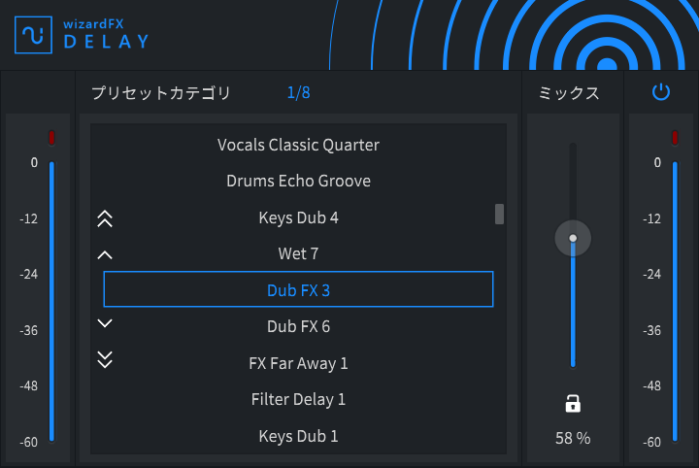Choose the Keys Dub 4 preset
This screenshot has height=468, width=699.
298,217
